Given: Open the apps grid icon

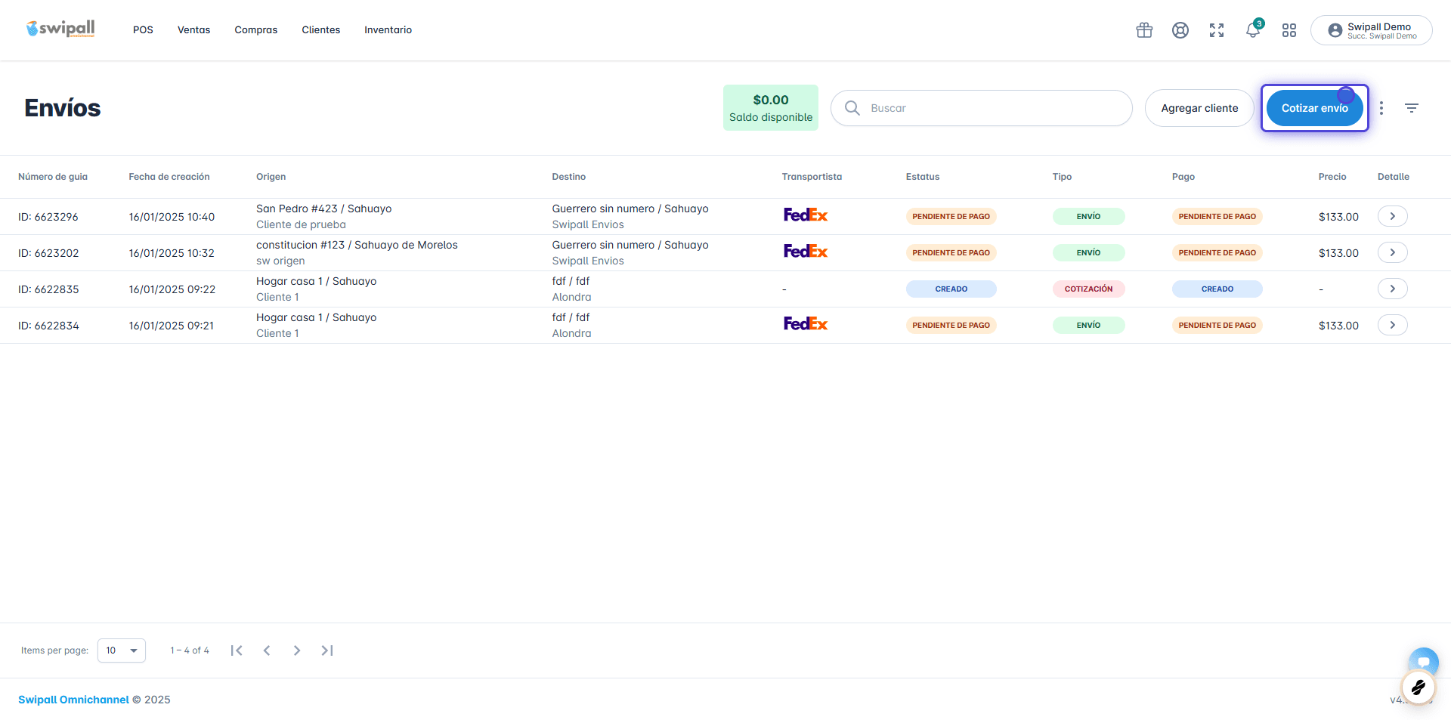Looking at the screenshot, I should point(1289,30).
